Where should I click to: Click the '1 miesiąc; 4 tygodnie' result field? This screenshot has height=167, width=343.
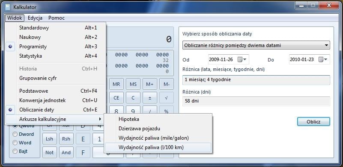pos(256,80)
